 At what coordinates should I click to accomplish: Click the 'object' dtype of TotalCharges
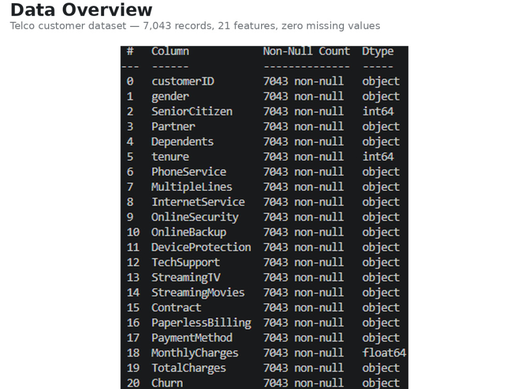(x=381, y=368)
